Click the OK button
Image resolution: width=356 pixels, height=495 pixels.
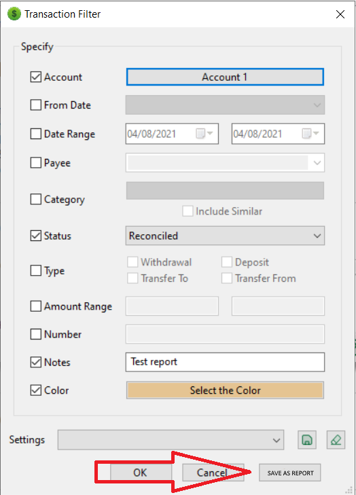point(140,473)
